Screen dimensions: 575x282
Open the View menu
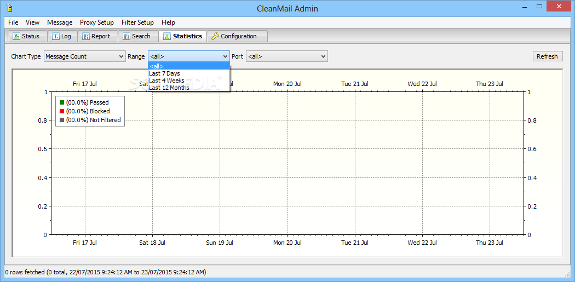33,22
